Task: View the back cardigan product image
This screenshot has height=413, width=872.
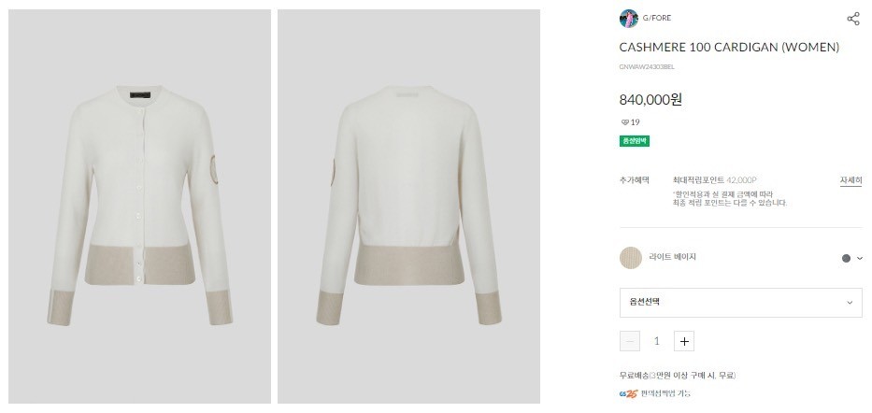Action: coord(407,207)
